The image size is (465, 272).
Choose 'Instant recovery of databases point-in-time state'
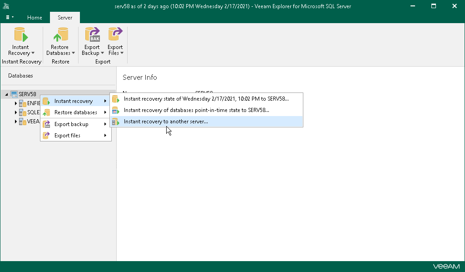[x=207, y=110]
